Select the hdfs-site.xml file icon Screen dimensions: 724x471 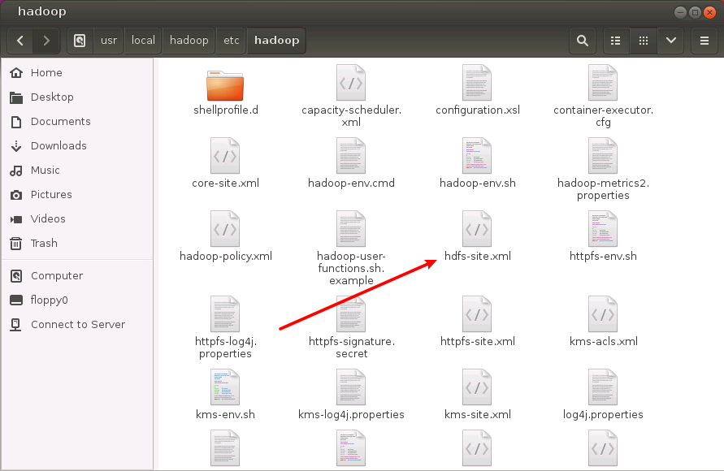coord(477,228)
